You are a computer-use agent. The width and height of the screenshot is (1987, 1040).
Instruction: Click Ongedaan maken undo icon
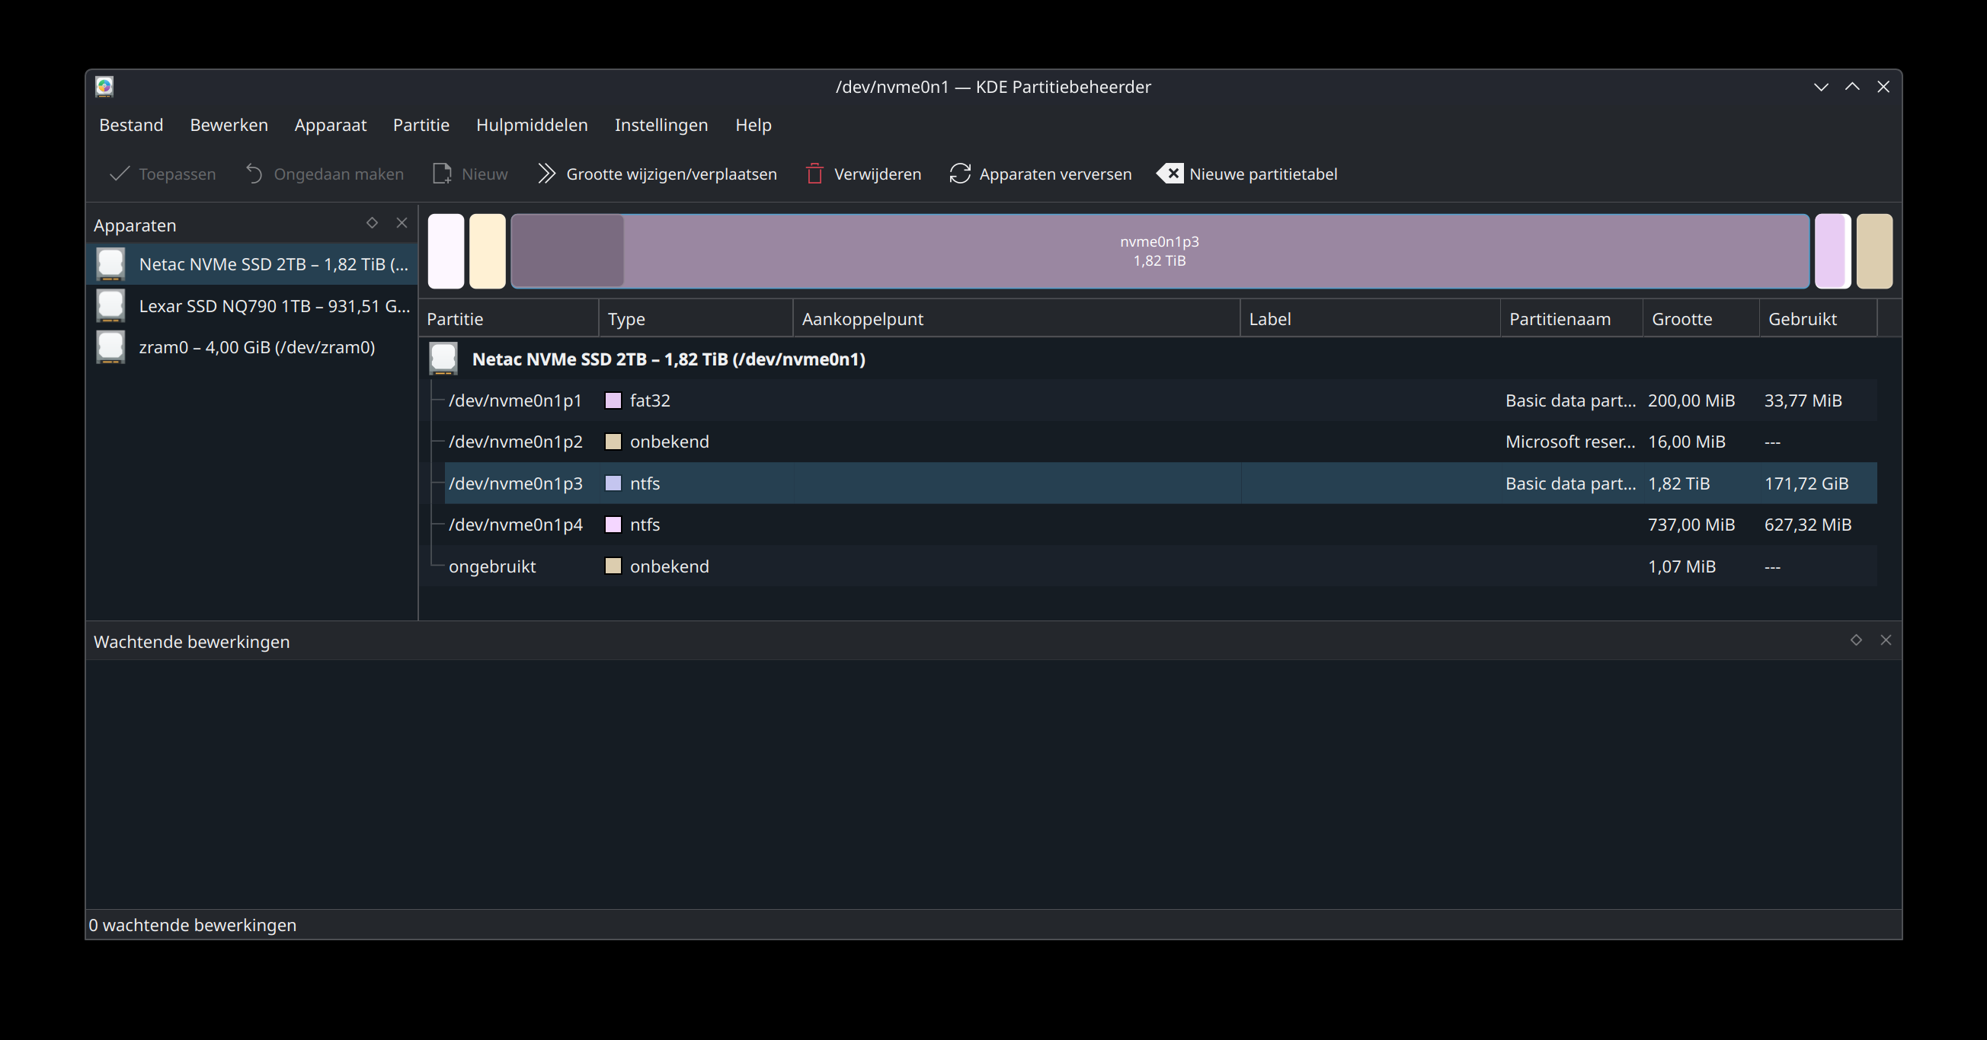tap(254, 174)
